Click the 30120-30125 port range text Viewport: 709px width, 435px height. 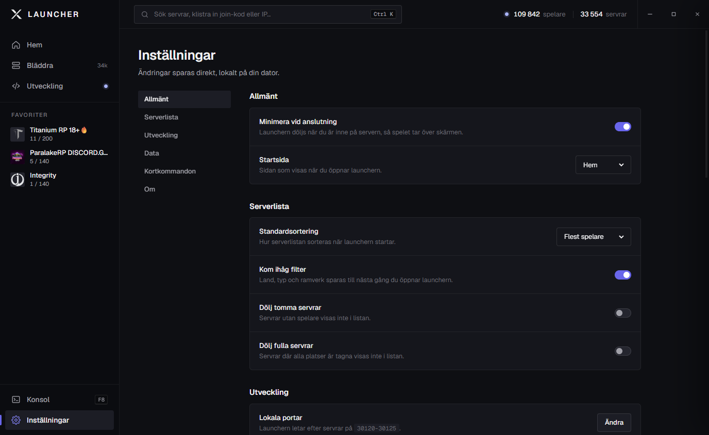377,428
